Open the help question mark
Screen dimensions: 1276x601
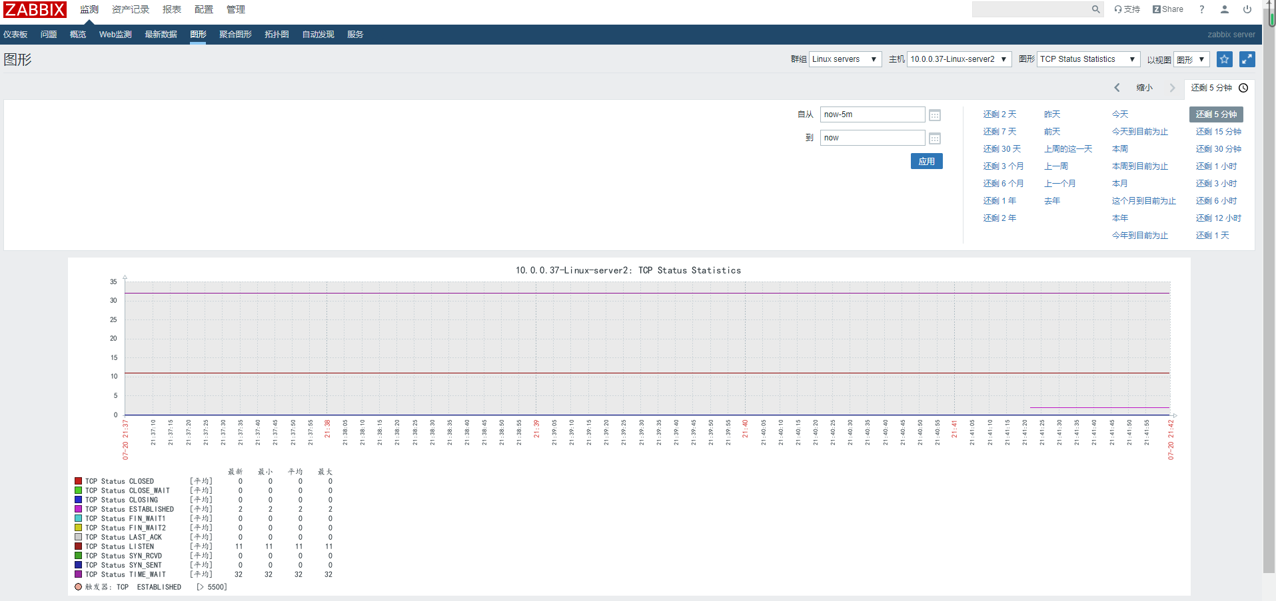[1202, 9]
